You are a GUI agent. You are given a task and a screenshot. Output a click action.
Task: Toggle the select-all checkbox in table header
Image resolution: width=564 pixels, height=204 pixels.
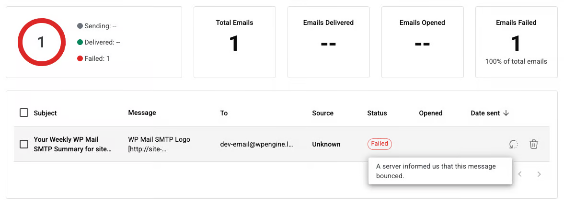[24, 113]
